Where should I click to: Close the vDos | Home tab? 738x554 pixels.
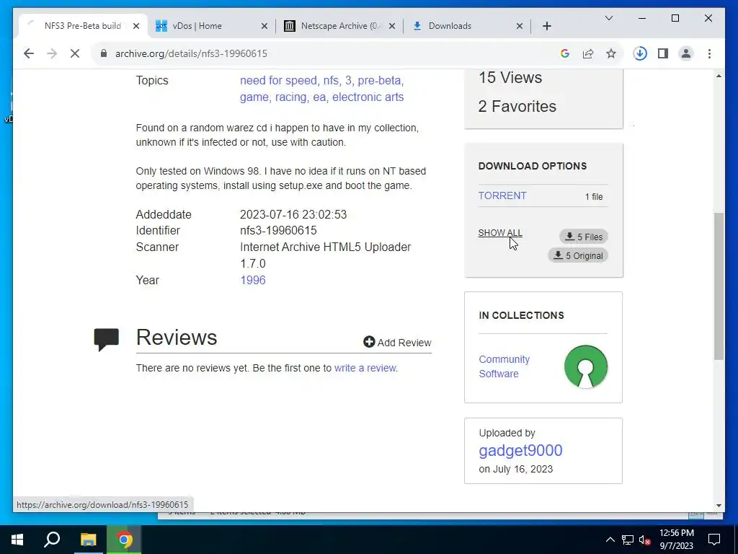(x=264, y=27)
